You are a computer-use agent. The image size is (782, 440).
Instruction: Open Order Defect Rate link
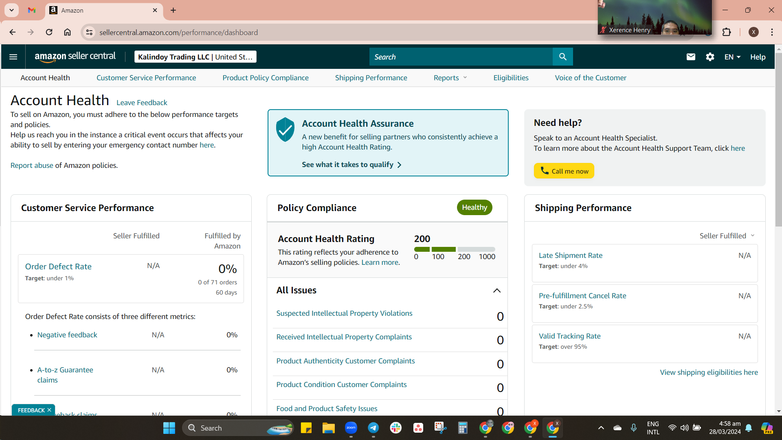click(58, 266)
